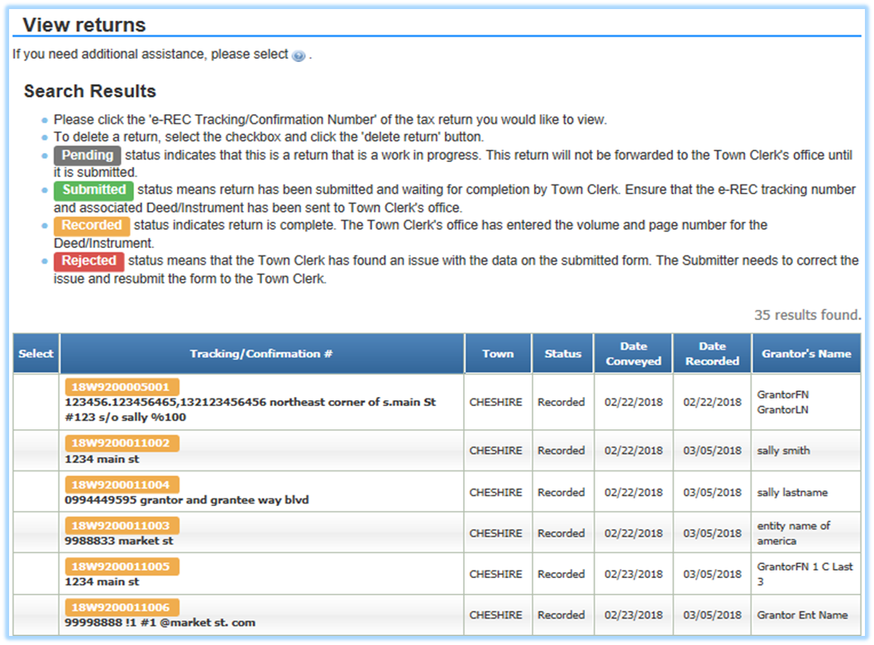Click the Select column header
This screenshot has height=645, width=874.
click(36, 354)
